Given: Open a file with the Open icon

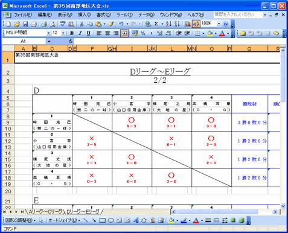Looking at the screenshot, I should coord(17,24).
